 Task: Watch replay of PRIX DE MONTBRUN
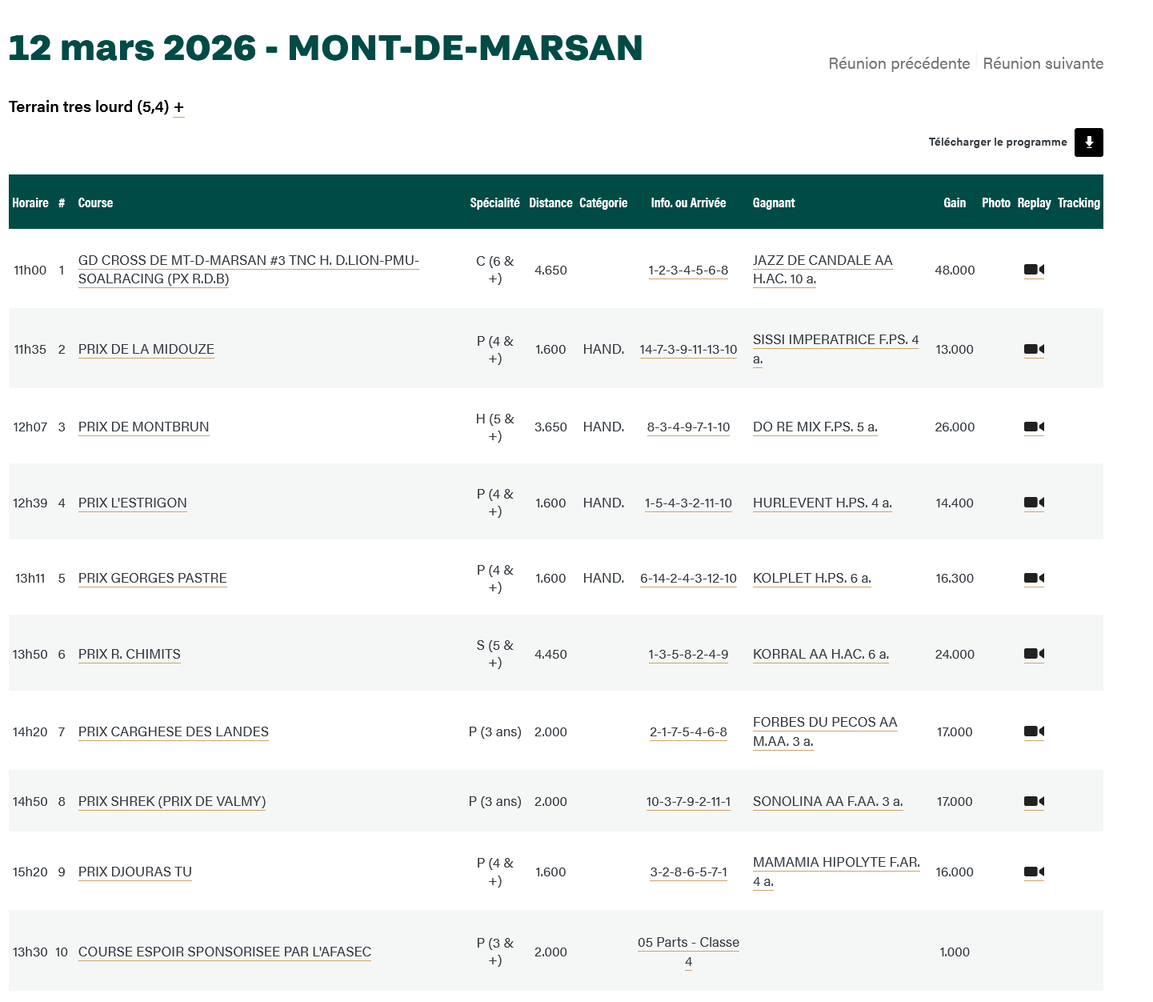tap(1033, 427)
